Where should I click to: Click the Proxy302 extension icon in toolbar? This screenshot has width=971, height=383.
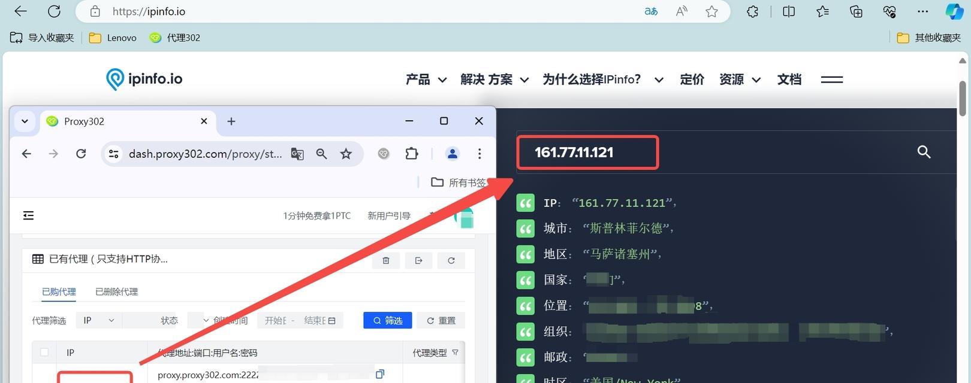tap(384, 154)
